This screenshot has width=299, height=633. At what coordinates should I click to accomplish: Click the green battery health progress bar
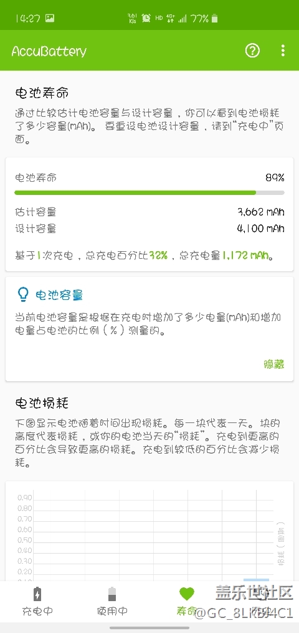click(149, 193)
